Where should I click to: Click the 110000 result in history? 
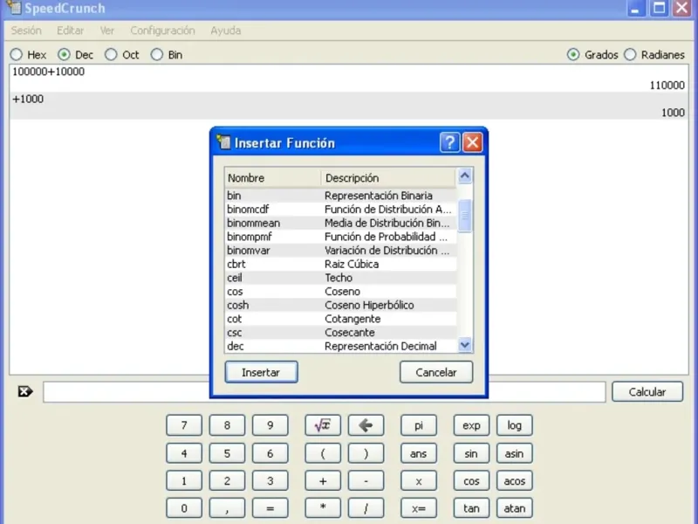[667, 85]
